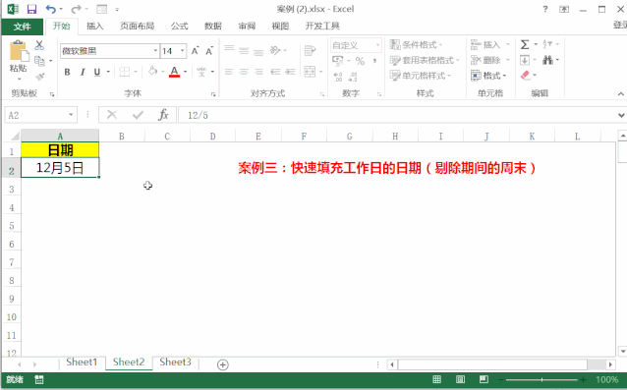Click 删除 cells button

[x=485, y=60]
